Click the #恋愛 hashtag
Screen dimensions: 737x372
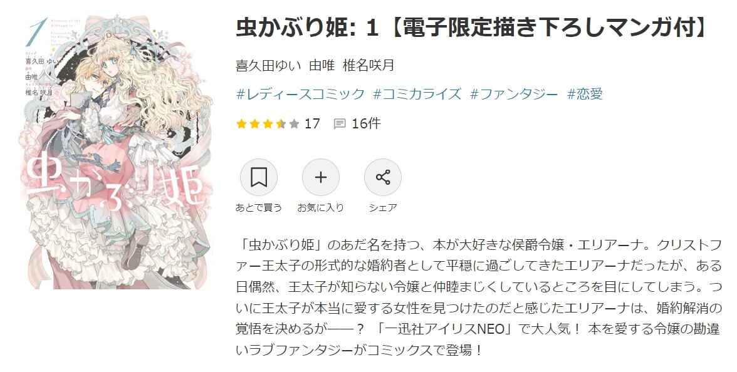click(585, 94)
